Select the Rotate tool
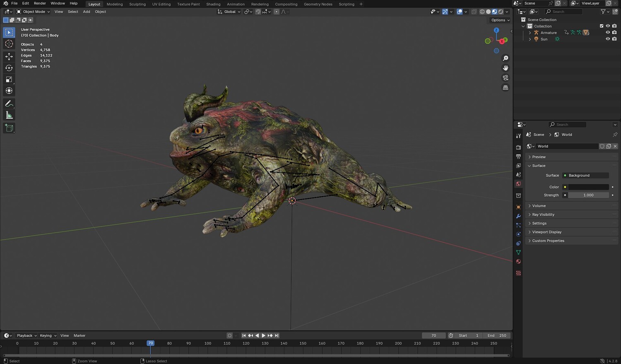 (9, 68)
